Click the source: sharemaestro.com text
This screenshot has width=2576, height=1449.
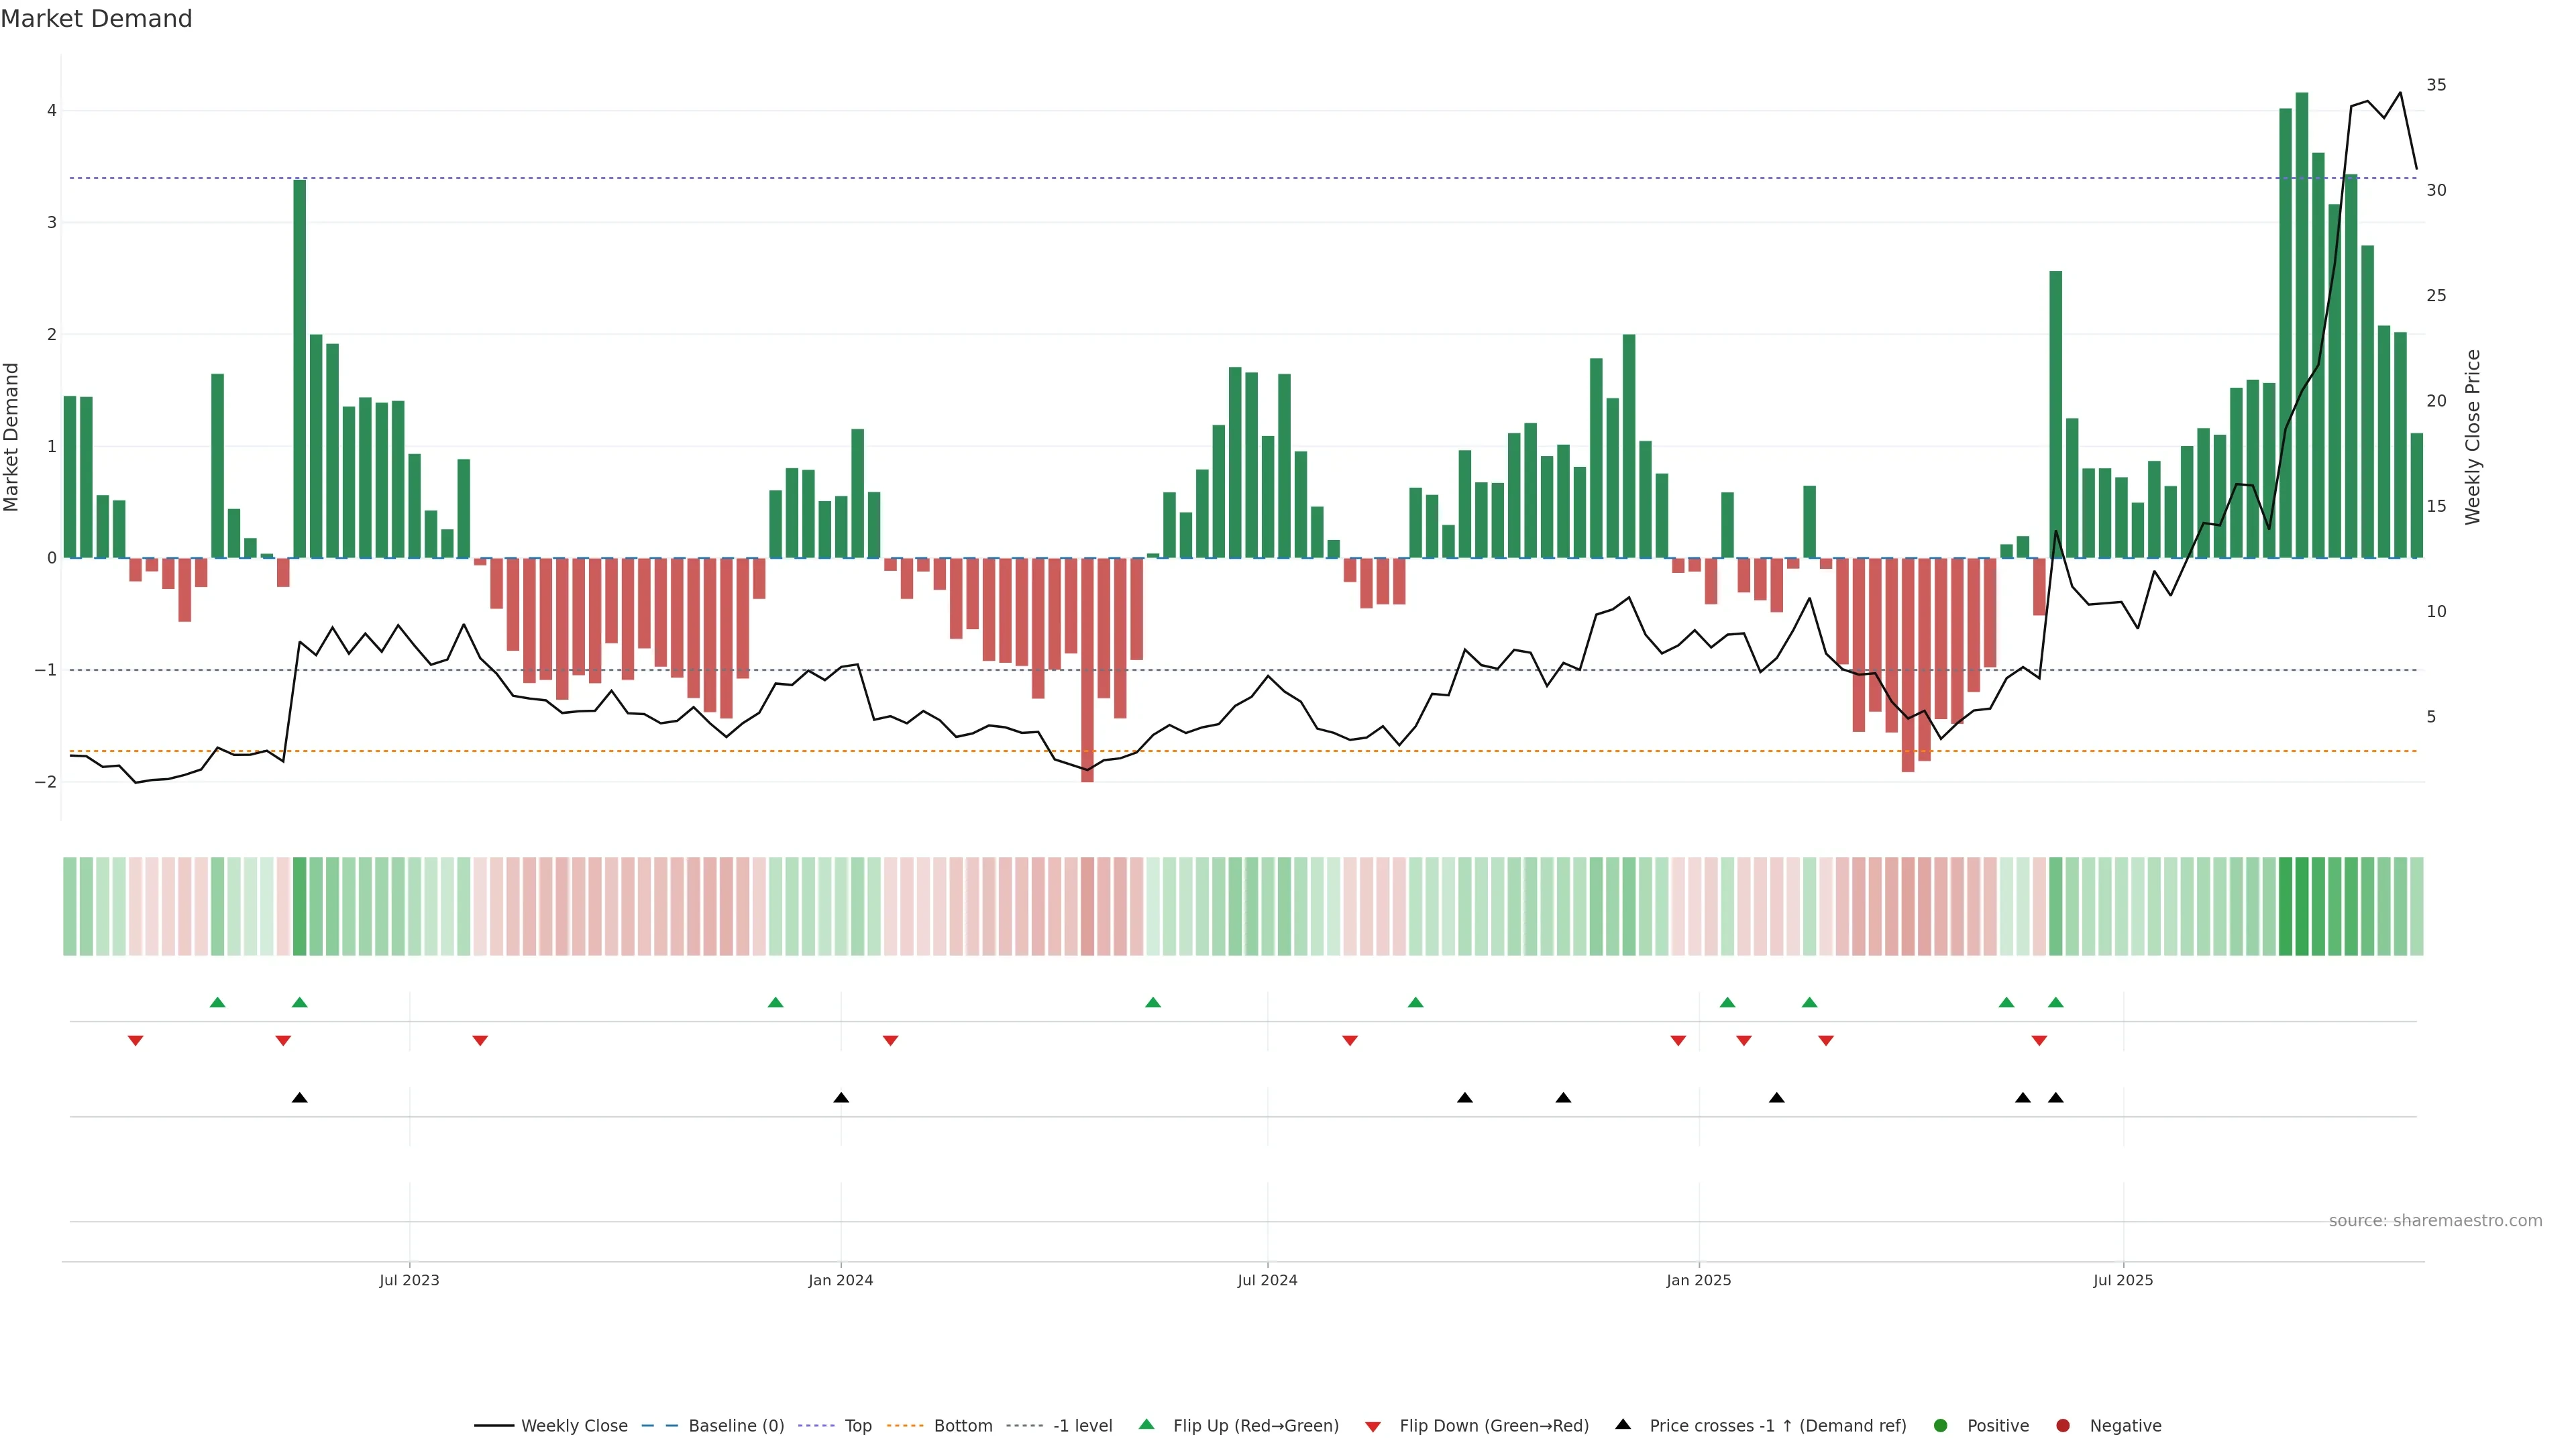[x=2435, y=1220]
